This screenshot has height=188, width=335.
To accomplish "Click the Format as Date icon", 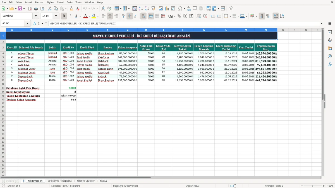I will (191, 16).
